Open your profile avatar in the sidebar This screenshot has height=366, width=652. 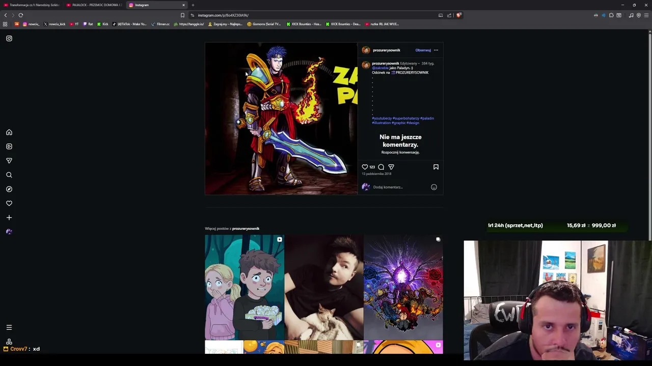pyautogui.click(x=9, y=232)
